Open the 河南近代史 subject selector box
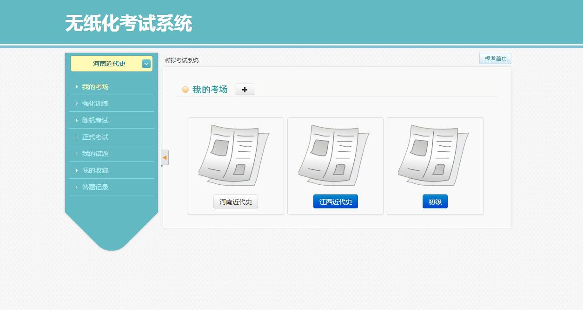 pyautogui.click(x=112, y=64)
